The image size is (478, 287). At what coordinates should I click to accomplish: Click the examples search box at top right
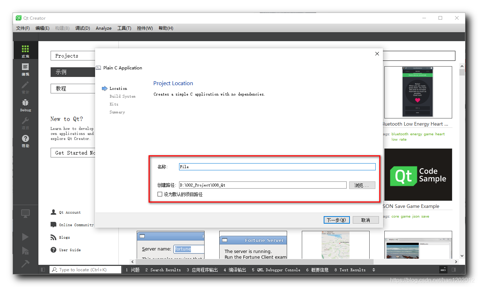click(x=419, y=56)
